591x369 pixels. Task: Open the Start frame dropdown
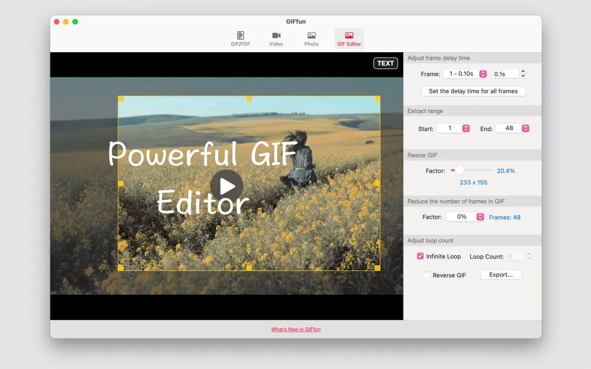point(453,129)
